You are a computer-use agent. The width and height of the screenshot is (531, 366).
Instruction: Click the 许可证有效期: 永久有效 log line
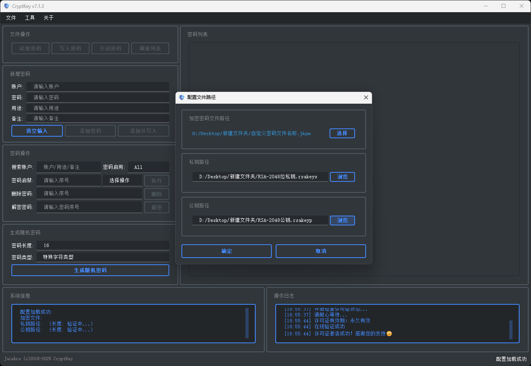[x=327, y=321]
